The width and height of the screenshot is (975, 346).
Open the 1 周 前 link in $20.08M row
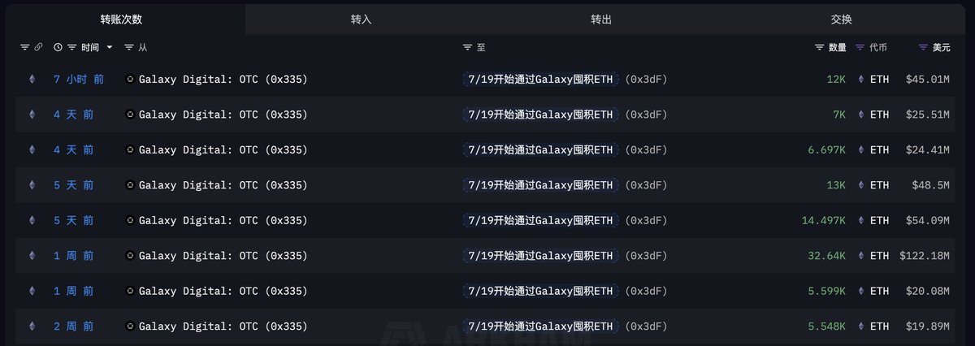(x=73, y=291)
